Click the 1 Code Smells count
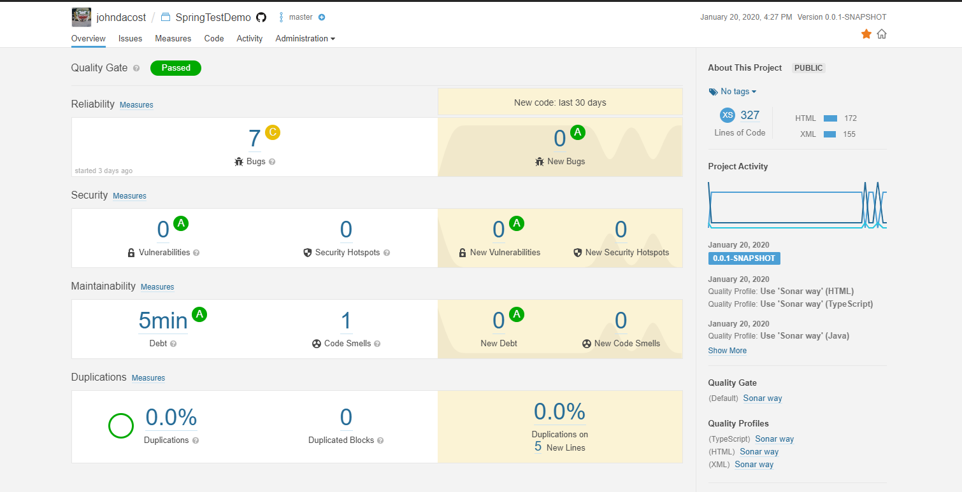Screen dimensions: 962x492 coord(346,321)
